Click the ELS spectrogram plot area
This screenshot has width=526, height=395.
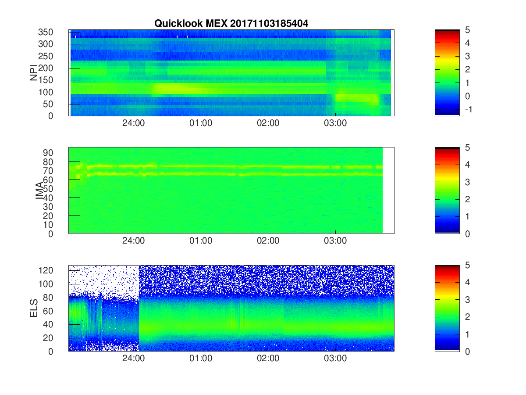231,308
